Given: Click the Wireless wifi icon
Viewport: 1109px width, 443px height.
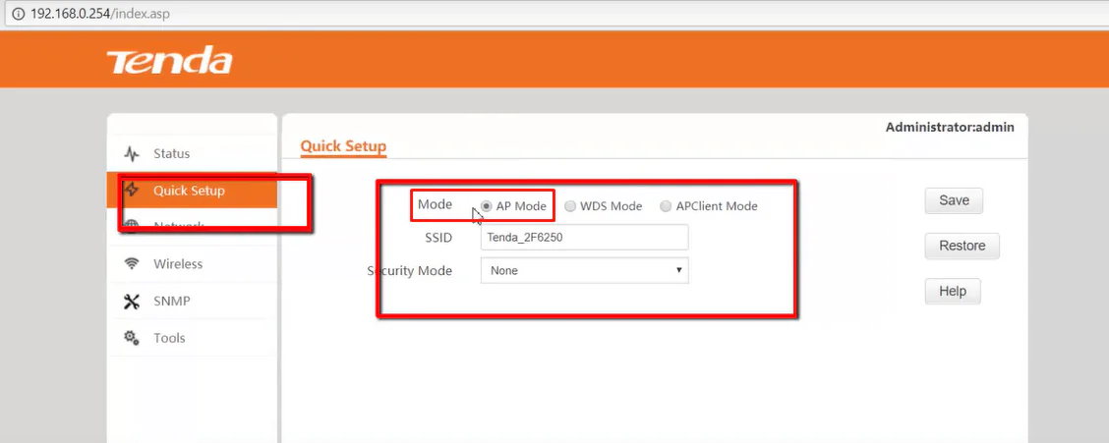Looking at the screenshot, I should pos(132,263).
